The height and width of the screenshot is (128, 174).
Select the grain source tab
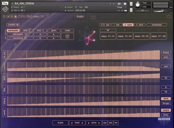(54, 30)
